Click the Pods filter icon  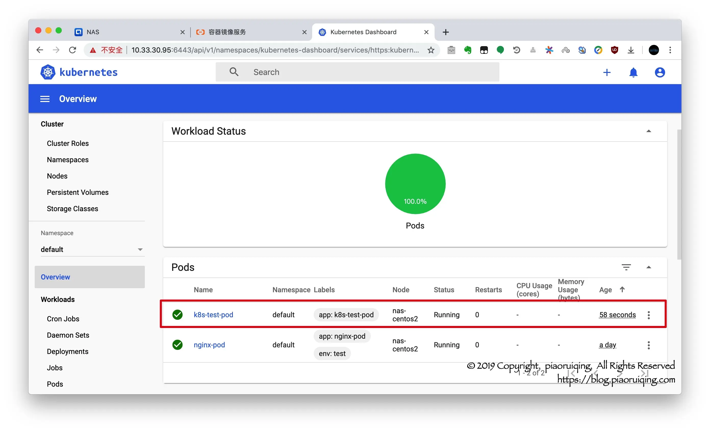pyautogui.click(x=626, y=267)
